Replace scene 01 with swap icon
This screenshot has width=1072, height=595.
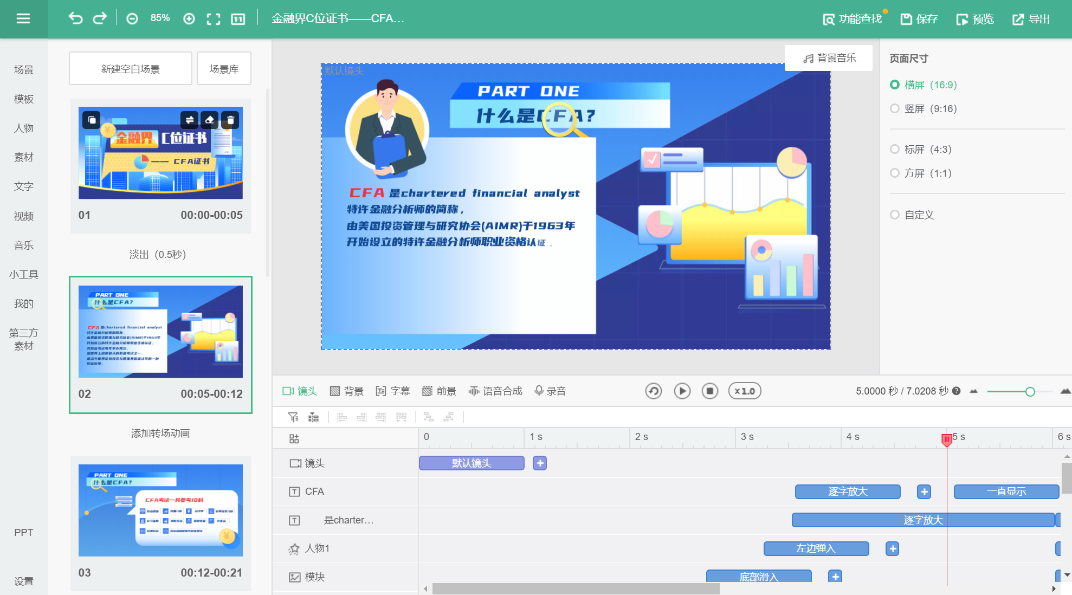point(189,120)
